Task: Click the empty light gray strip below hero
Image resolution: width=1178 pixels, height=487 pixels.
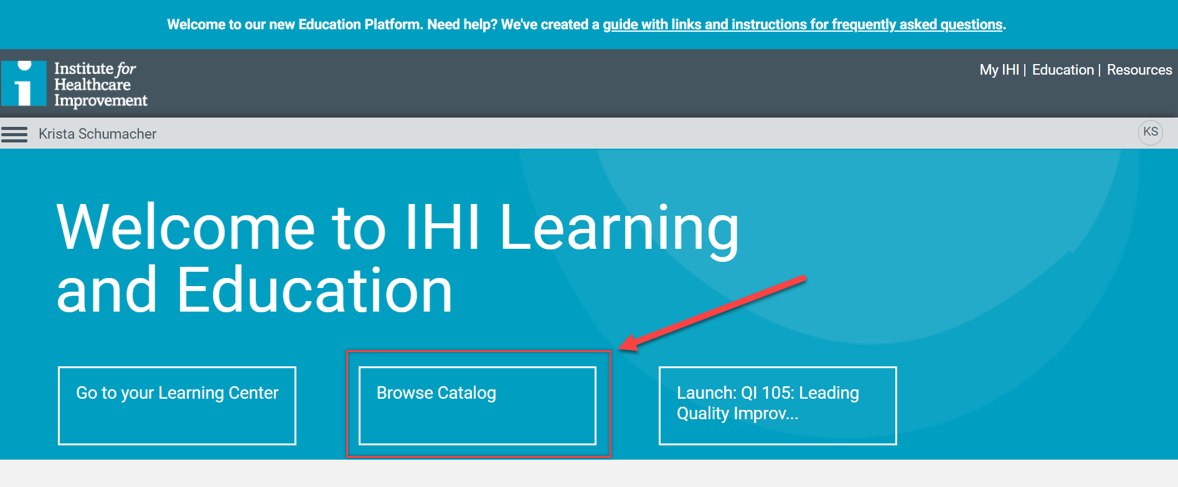Action: pos(589,473)
